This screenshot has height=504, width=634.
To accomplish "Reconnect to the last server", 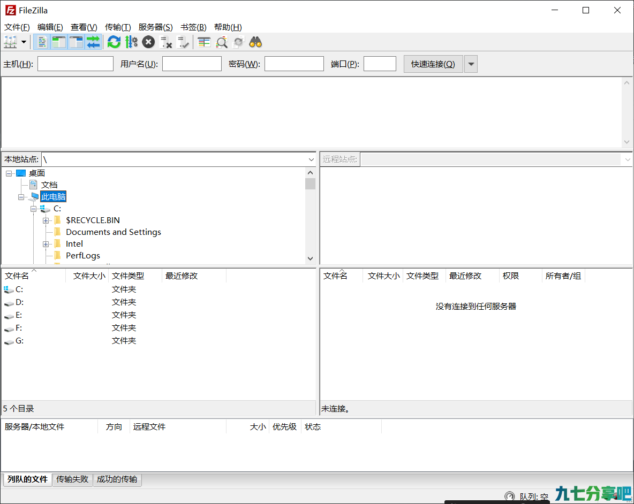I will 183,42.
